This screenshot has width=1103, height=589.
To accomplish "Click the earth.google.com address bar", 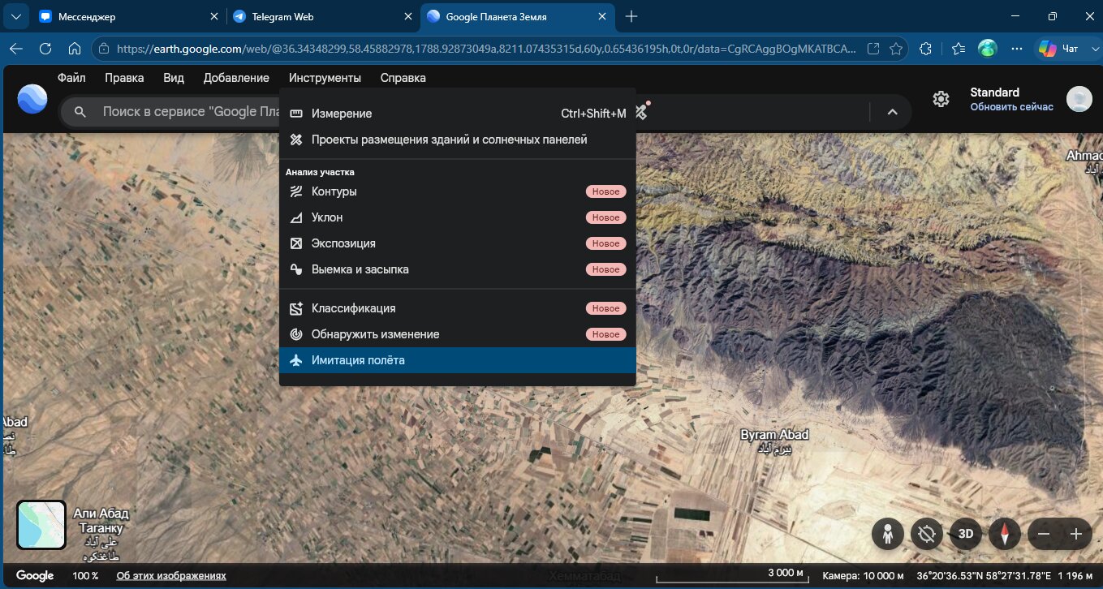I will click(x=485, y=49).
